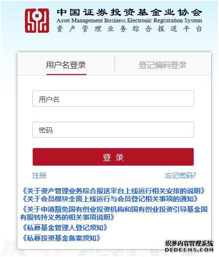The height and width of the screenshot is (257, 219).
Task: Open the 忘记密码? link
Action: pos(180,175)
